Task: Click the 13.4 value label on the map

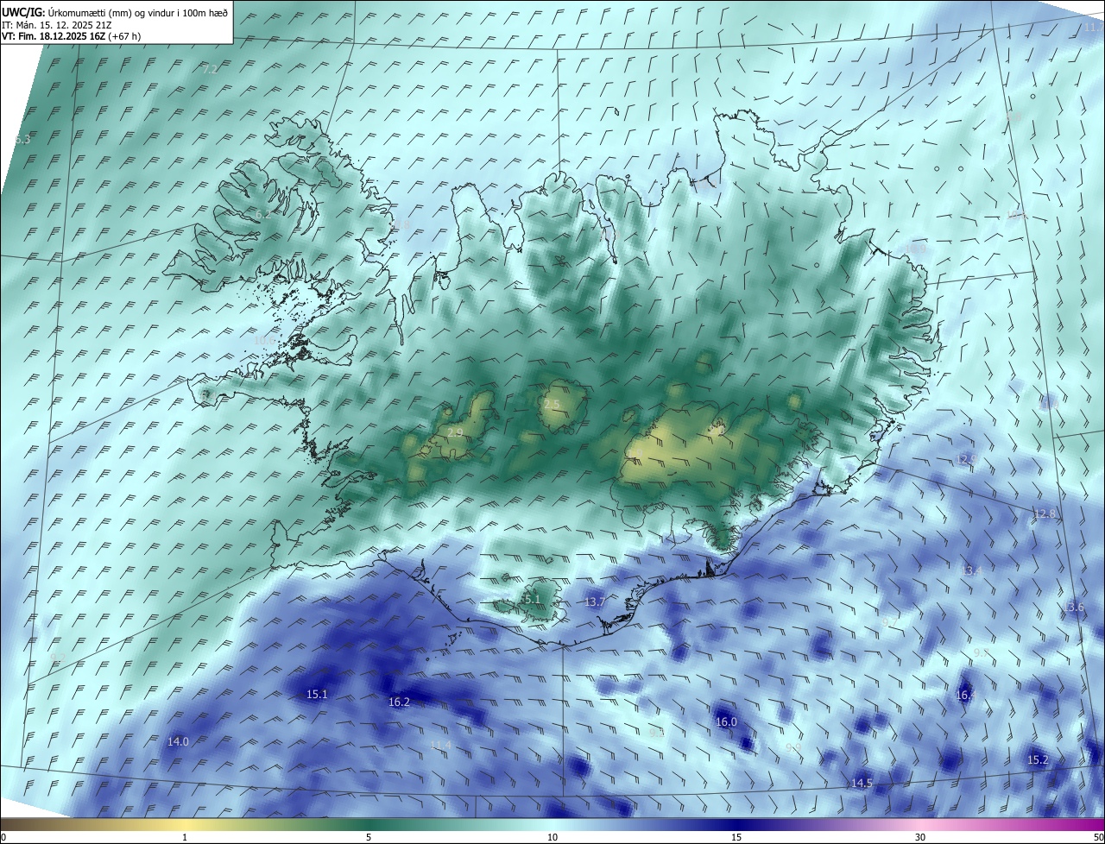Action: point(971,570)
